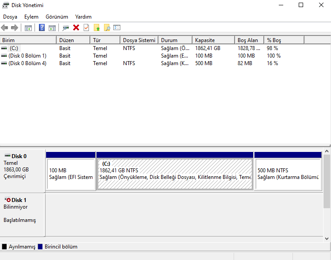Click the drive icon beside Disk 0 Bölüm 1
This screenshot has width=331, height=260.
[x=4, y=56]
